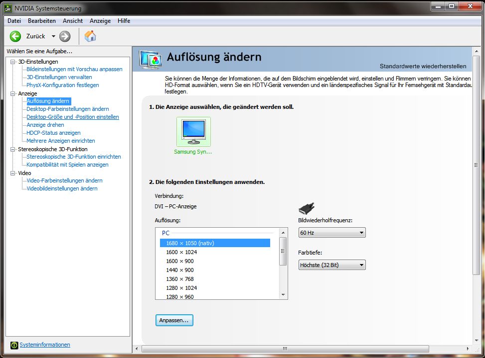This screenshot has height=358, width=485.
Task: Open Mehrere Anzeigen einrichten
Action: 61,141
